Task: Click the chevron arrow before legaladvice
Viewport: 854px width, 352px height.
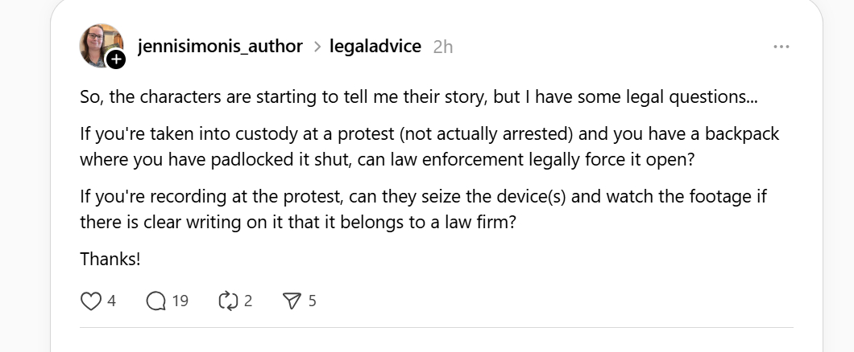Action: pos(317,47)
